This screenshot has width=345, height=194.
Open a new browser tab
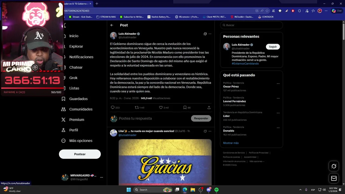pyautogui.click(x=97, y=4)
